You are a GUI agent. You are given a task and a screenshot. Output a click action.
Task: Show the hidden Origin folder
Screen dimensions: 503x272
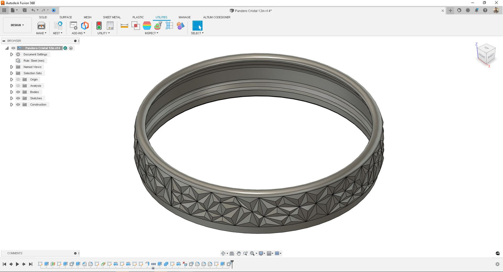[x=18, y=80]
